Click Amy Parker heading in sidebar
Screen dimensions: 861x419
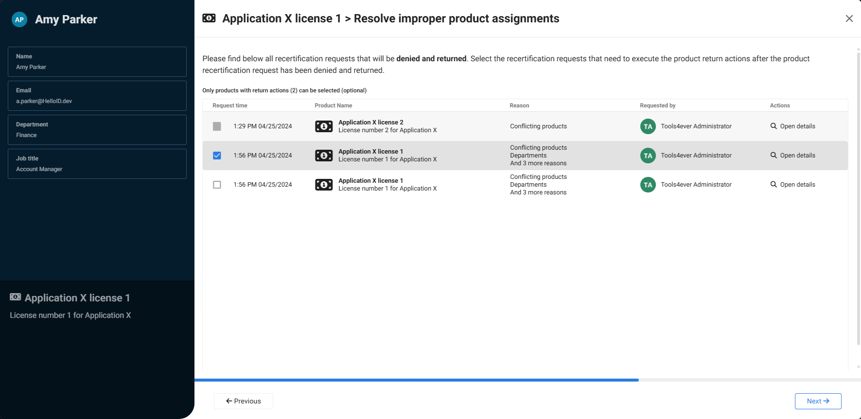(x=66, y=19)
